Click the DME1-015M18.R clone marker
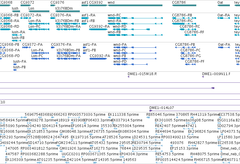The width and height of the screenshot is (240, 164). pyautogui.click(x=128, y=77)
